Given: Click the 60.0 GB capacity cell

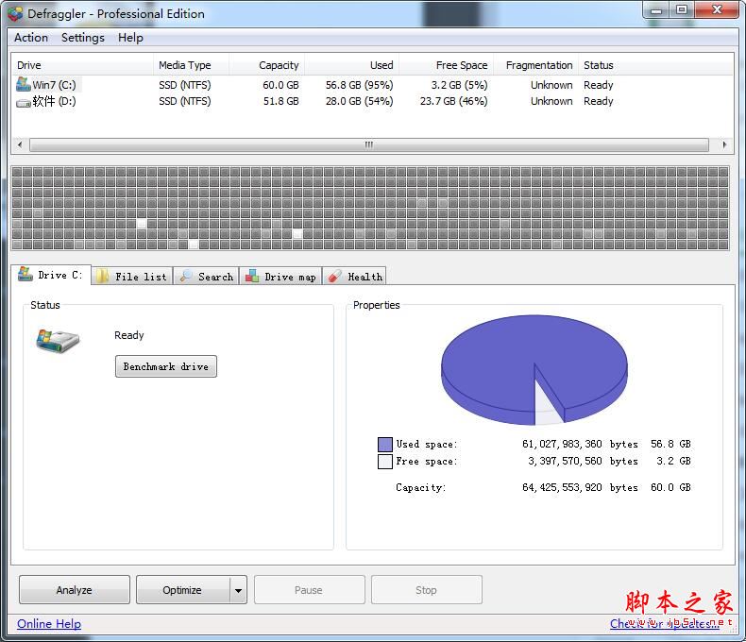Looking at the screenshot, I should [x=280, y=85].
